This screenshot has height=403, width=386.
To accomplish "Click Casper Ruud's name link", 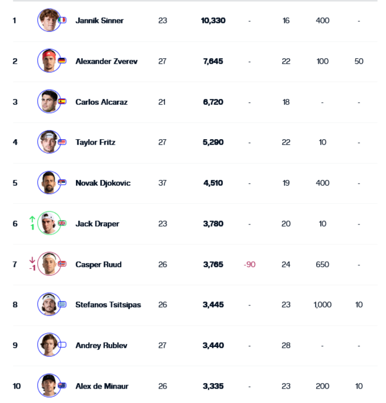I will click(x=98, y=264).
